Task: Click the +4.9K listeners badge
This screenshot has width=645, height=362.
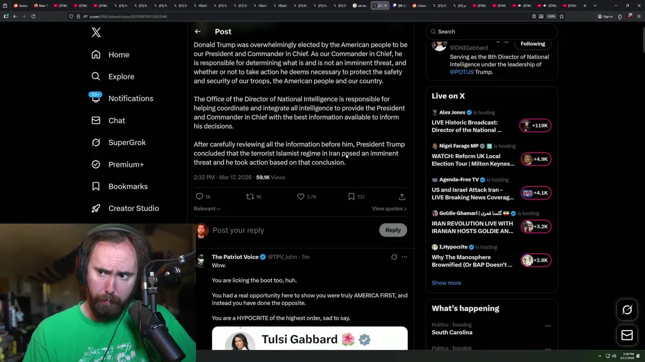Action: [x=536, y=159]
